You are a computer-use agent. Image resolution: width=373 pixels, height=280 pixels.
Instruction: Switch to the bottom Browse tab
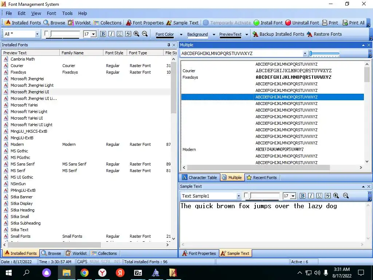51,253
